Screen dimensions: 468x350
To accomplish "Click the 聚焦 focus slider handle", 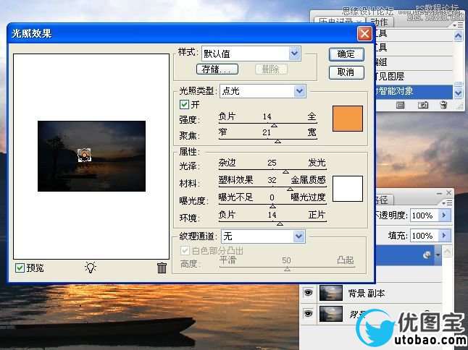I will [x=277, y=142].
